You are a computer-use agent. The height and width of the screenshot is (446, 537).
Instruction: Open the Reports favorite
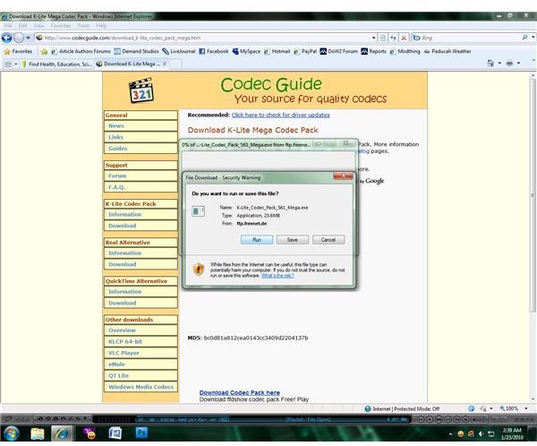pos(373,51)
